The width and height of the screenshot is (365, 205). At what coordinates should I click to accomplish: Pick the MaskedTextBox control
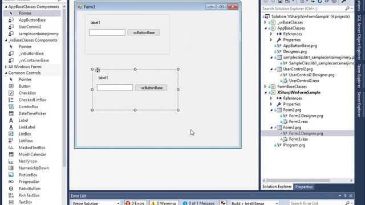(32, 147)
